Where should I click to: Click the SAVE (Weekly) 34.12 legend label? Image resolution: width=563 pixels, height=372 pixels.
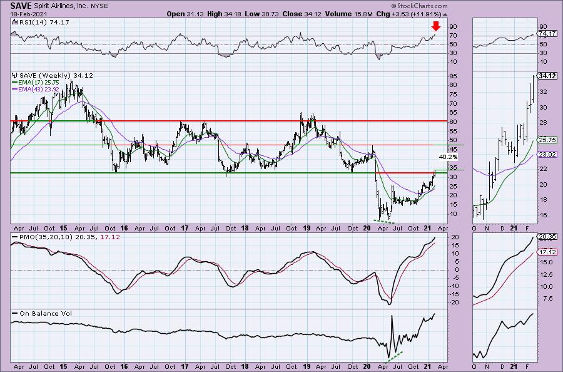[x=56, y=76]
